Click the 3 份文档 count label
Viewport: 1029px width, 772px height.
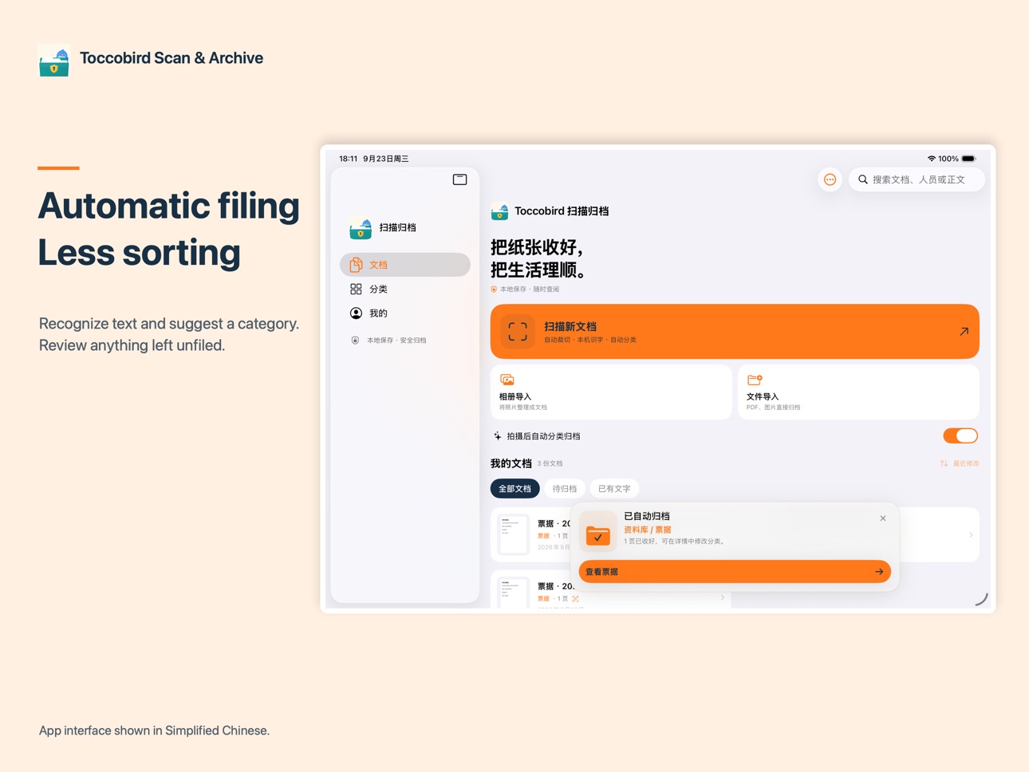point(550,463)
